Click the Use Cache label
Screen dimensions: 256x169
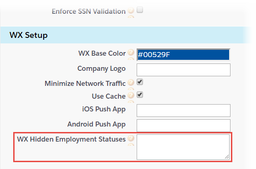(x=109, y=96)
